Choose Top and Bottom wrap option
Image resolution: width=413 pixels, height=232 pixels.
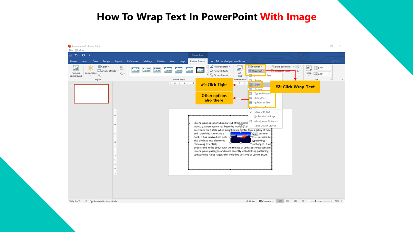tap(263, 93)
